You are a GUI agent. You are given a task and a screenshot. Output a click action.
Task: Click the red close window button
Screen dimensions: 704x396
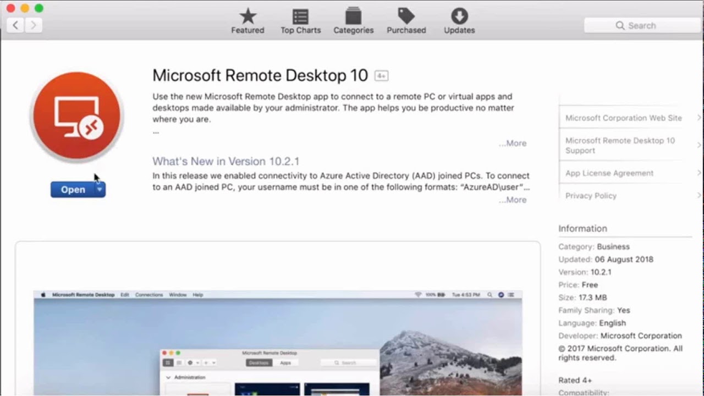10,8
